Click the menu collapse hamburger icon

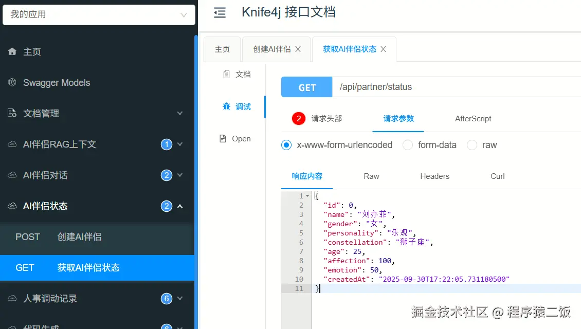(220, 13)
